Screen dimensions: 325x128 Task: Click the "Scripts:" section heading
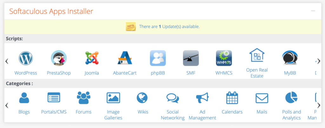click(x=14, y=39)
